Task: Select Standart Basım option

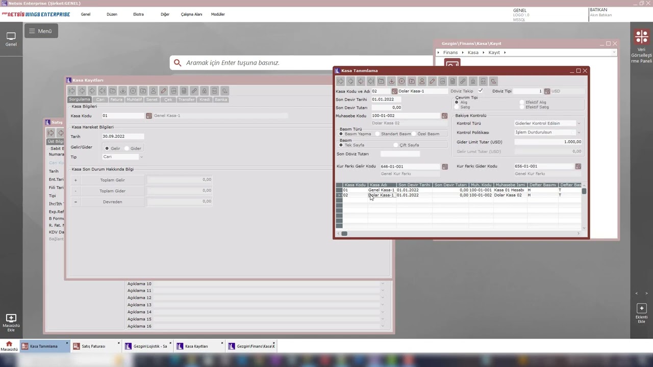Action: [x=378, y=134]
